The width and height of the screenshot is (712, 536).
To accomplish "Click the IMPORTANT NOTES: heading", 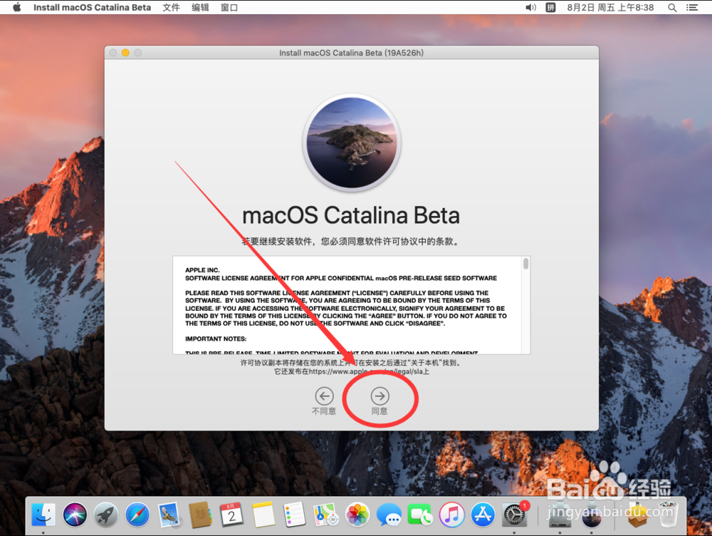I will coord(216,339).
